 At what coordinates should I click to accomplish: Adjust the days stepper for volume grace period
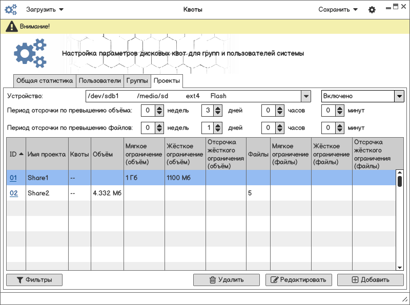[218, 110]
